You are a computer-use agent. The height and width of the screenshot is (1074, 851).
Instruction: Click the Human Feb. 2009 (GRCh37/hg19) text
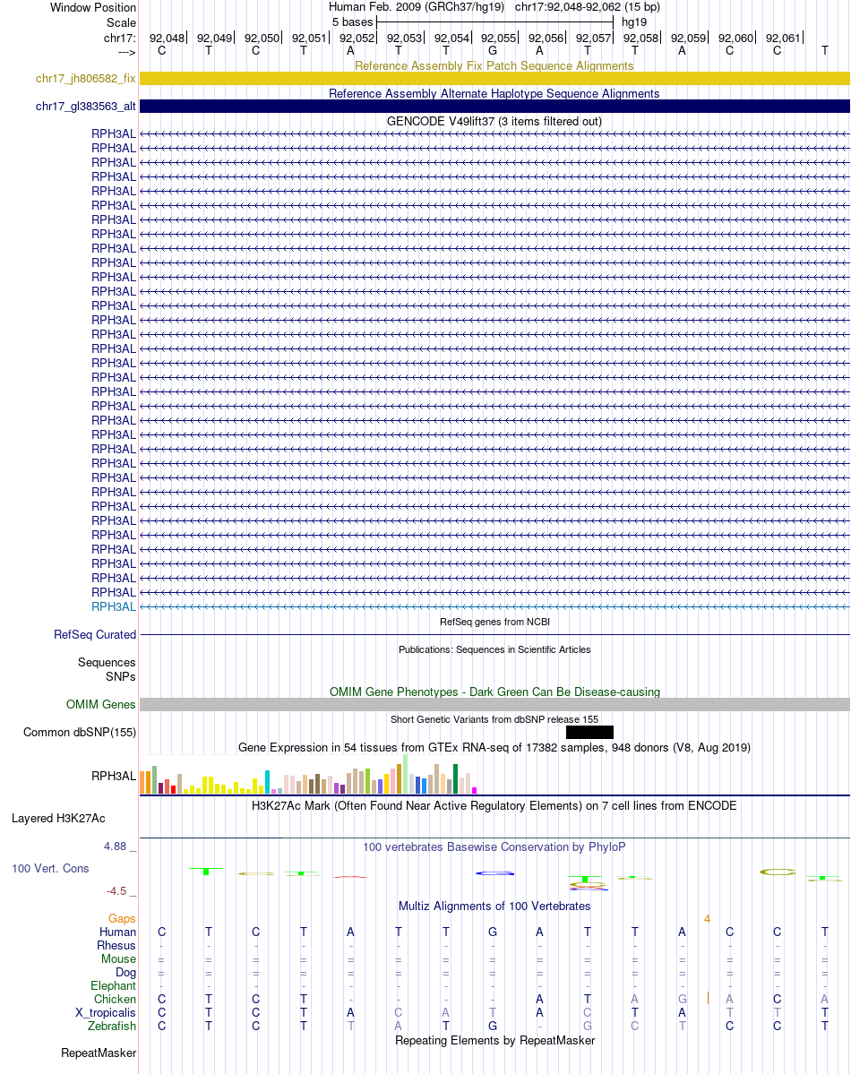click(417, 7)
